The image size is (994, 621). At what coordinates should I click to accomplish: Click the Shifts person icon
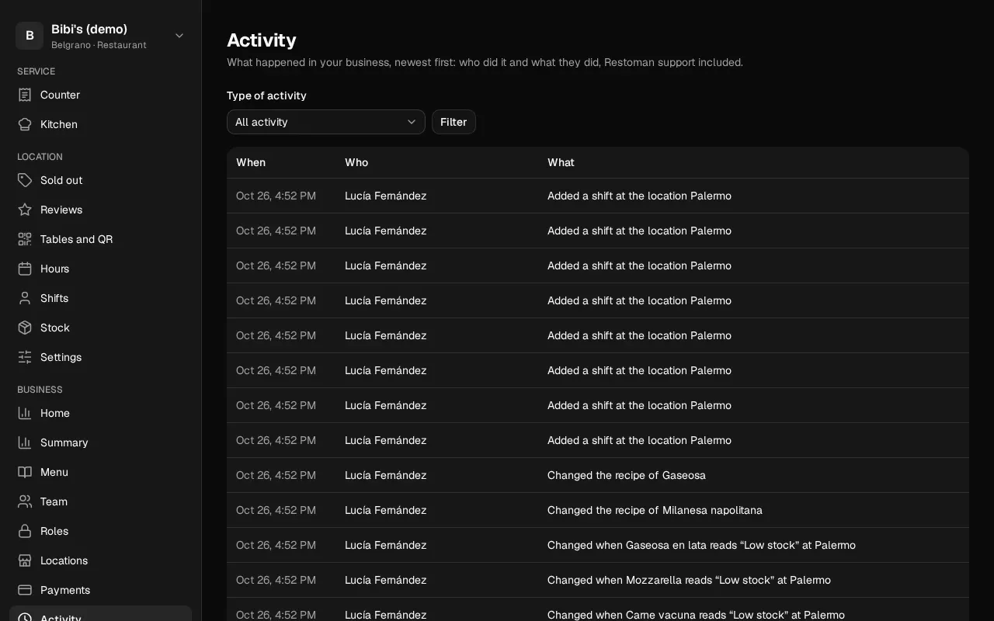(25, 298)
